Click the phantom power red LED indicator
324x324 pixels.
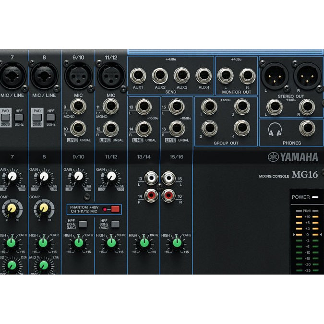click(x=105, y=210)
